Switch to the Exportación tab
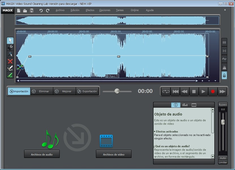 87,91
